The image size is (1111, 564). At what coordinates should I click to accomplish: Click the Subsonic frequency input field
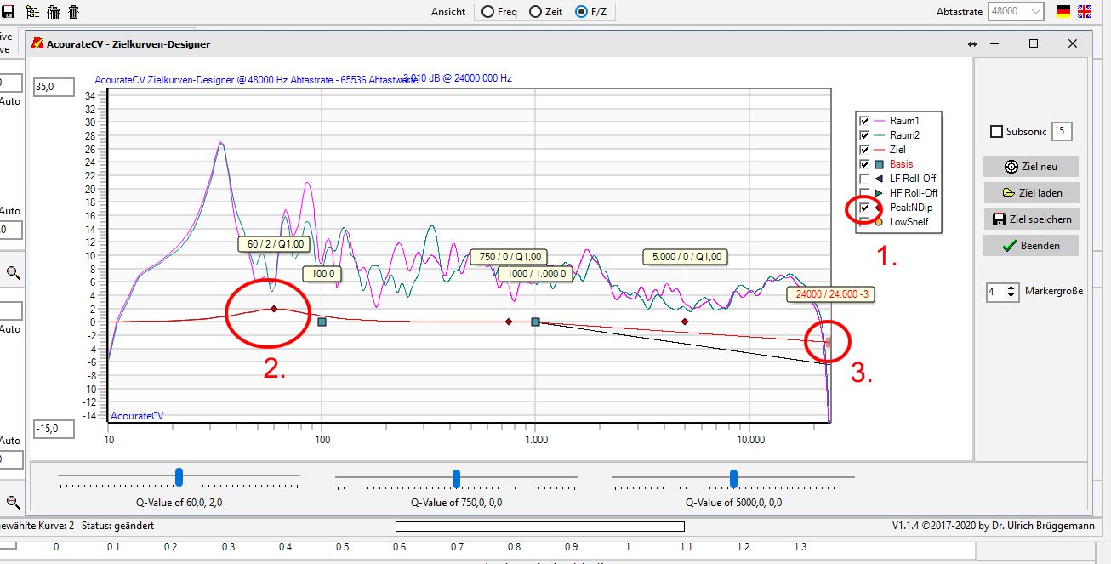point(1061,131)
